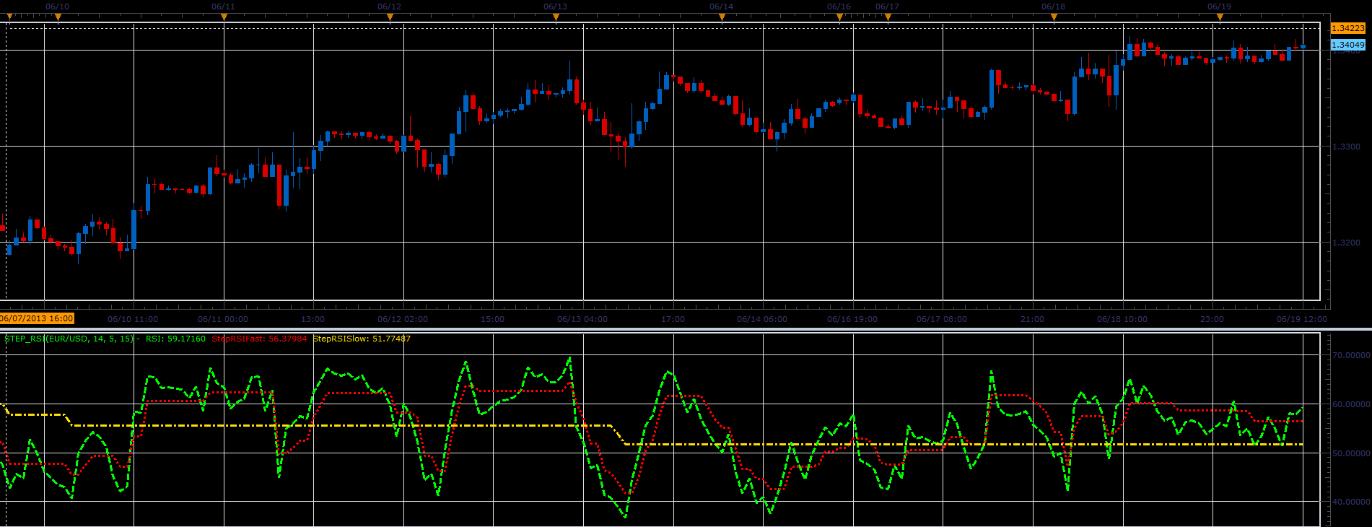
Task: Click the 1.3300 price axis value
Action: click(x=1346, y=147)
